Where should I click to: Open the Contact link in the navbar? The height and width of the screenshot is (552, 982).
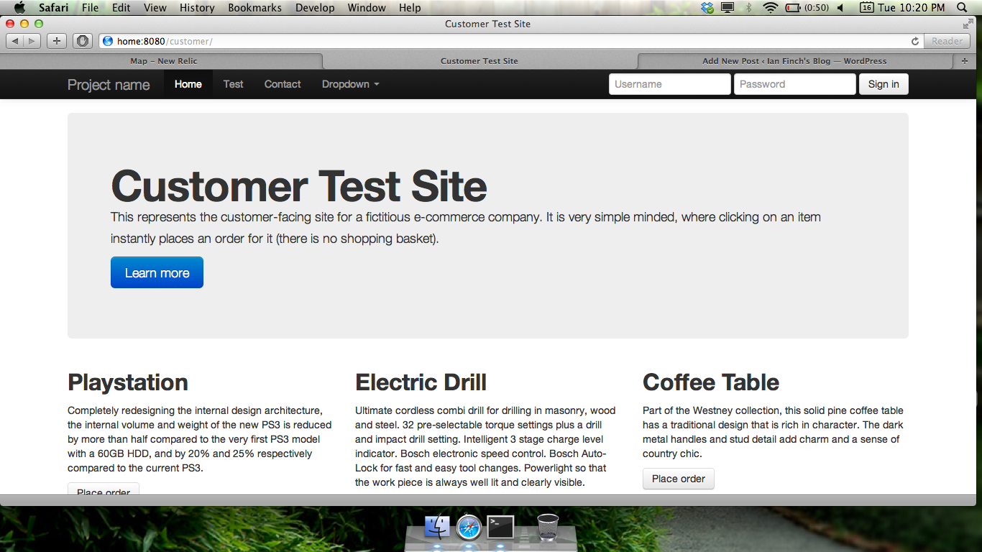coord(283,84)
